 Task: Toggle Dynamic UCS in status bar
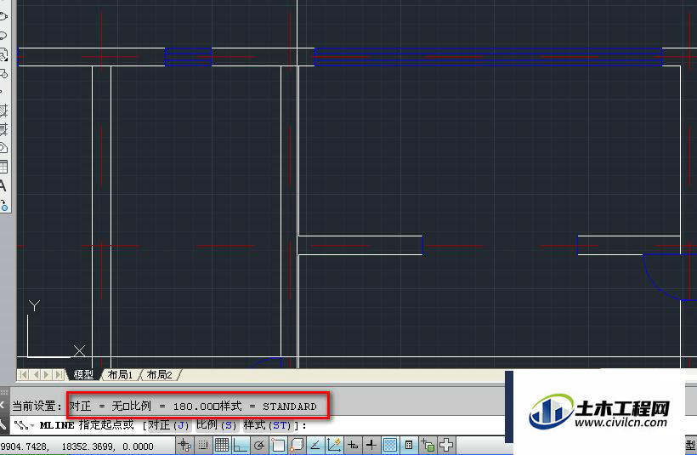click(334, 445)
